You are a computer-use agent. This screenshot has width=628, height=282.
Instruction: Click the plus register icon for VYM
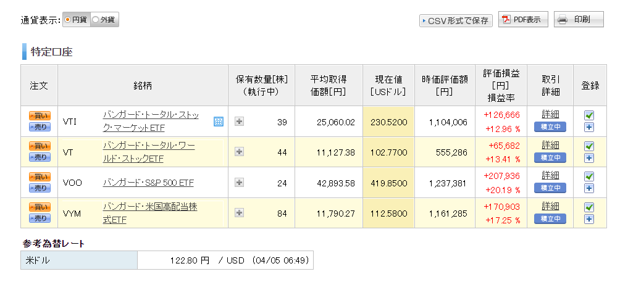[588, 219]
